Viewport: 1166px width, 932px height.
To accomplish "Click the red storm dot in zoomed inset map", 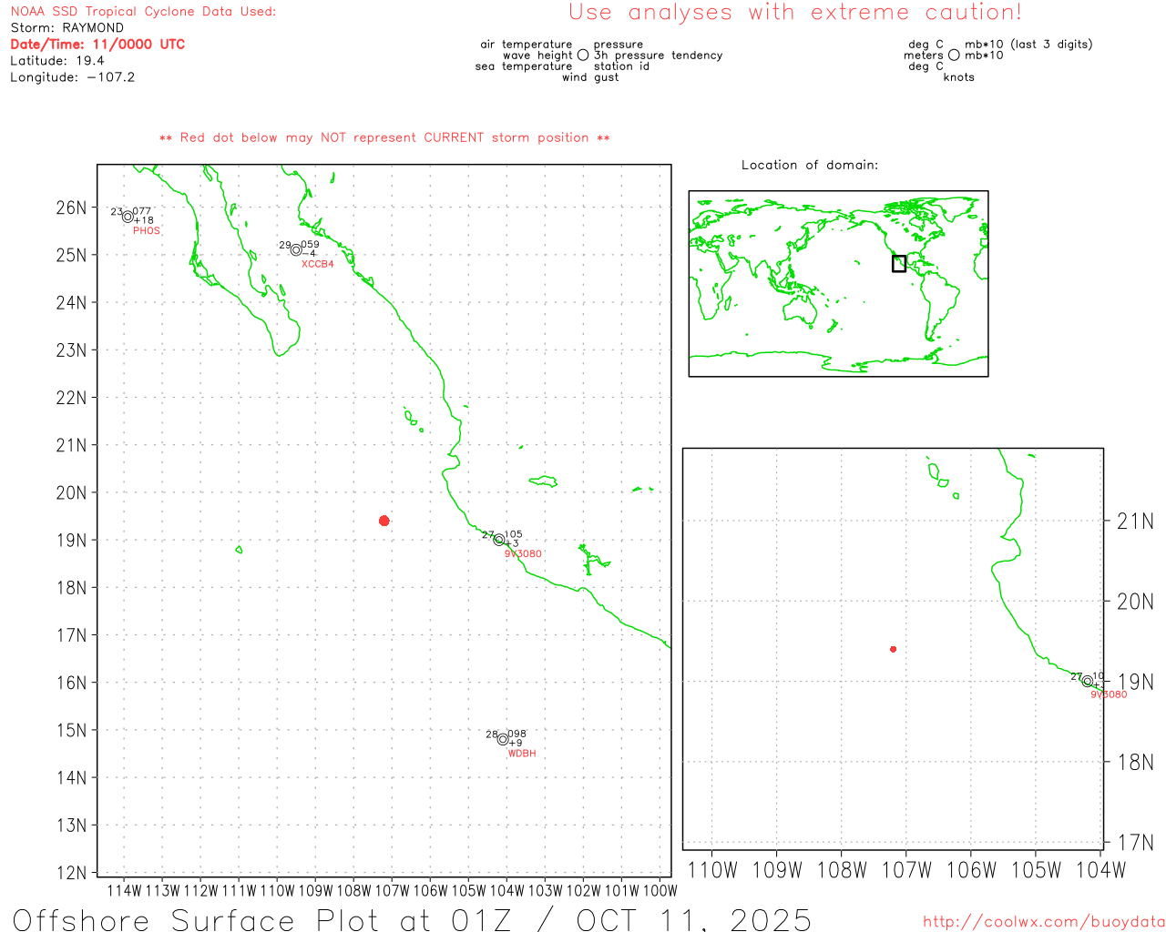I will pyautogui.click(x=893, y=649).
